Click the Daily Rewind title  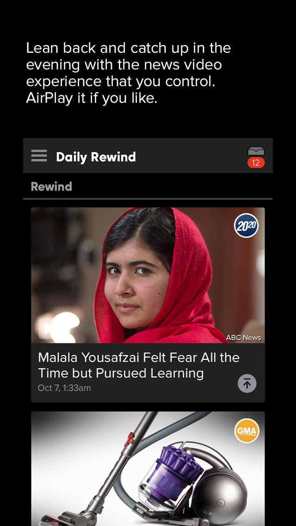[x=96, y=157]
